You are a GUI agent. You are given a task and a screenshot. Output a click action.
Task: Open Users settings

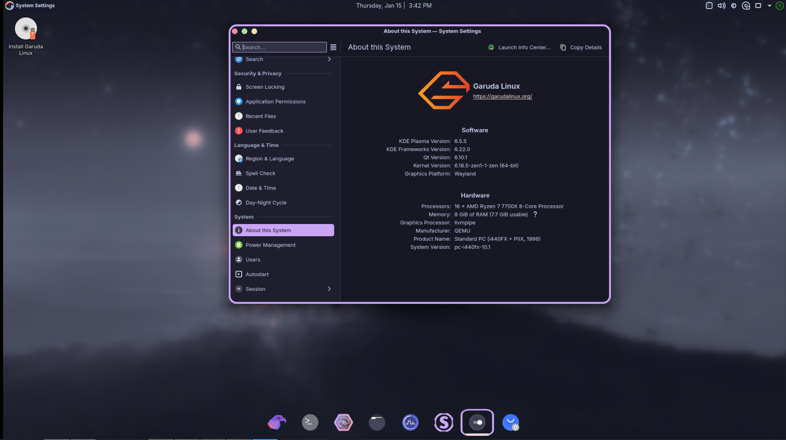(283, 259)
